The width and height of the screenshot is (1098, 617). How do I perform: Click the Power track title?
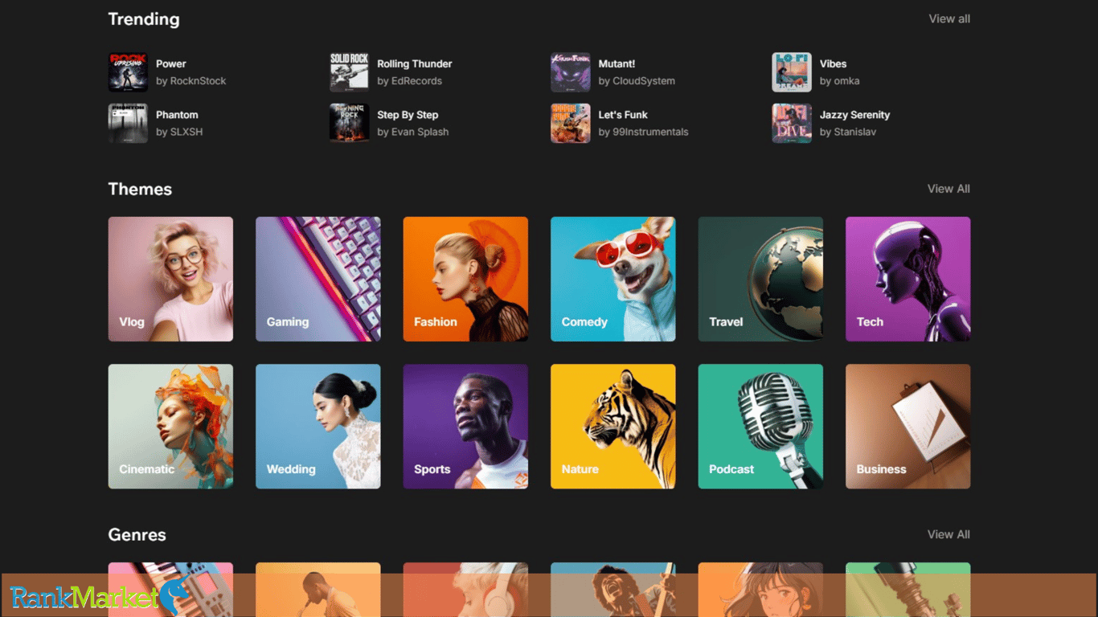tap(171, 63)
